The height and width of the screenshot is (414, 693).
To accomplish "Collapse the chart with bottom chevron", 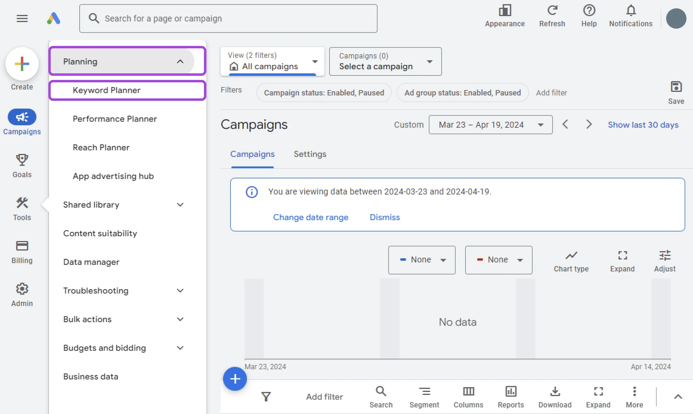I will click(678, 397).
